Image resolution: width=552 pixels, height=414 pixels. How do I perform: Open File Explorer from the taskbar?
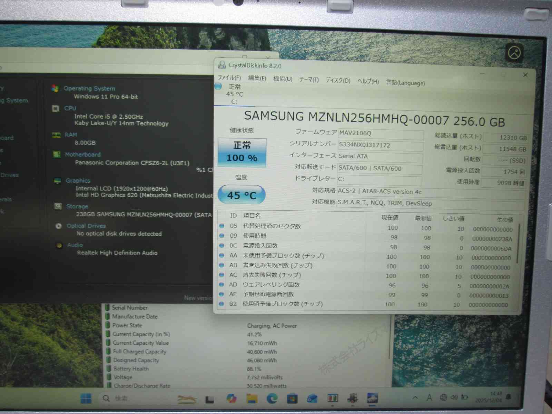pyautogui.click(x=252, y=398)
